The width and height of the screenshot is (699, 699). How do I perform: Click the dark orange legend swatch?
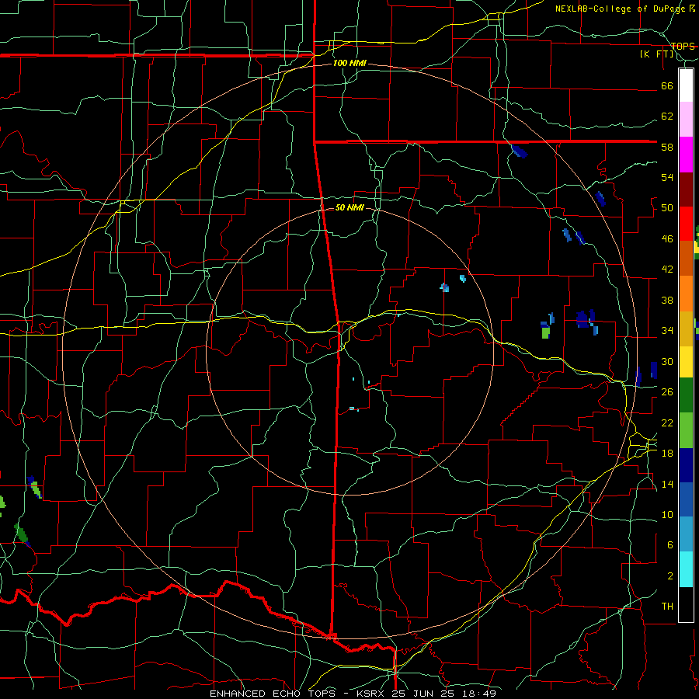click(686, 259)
